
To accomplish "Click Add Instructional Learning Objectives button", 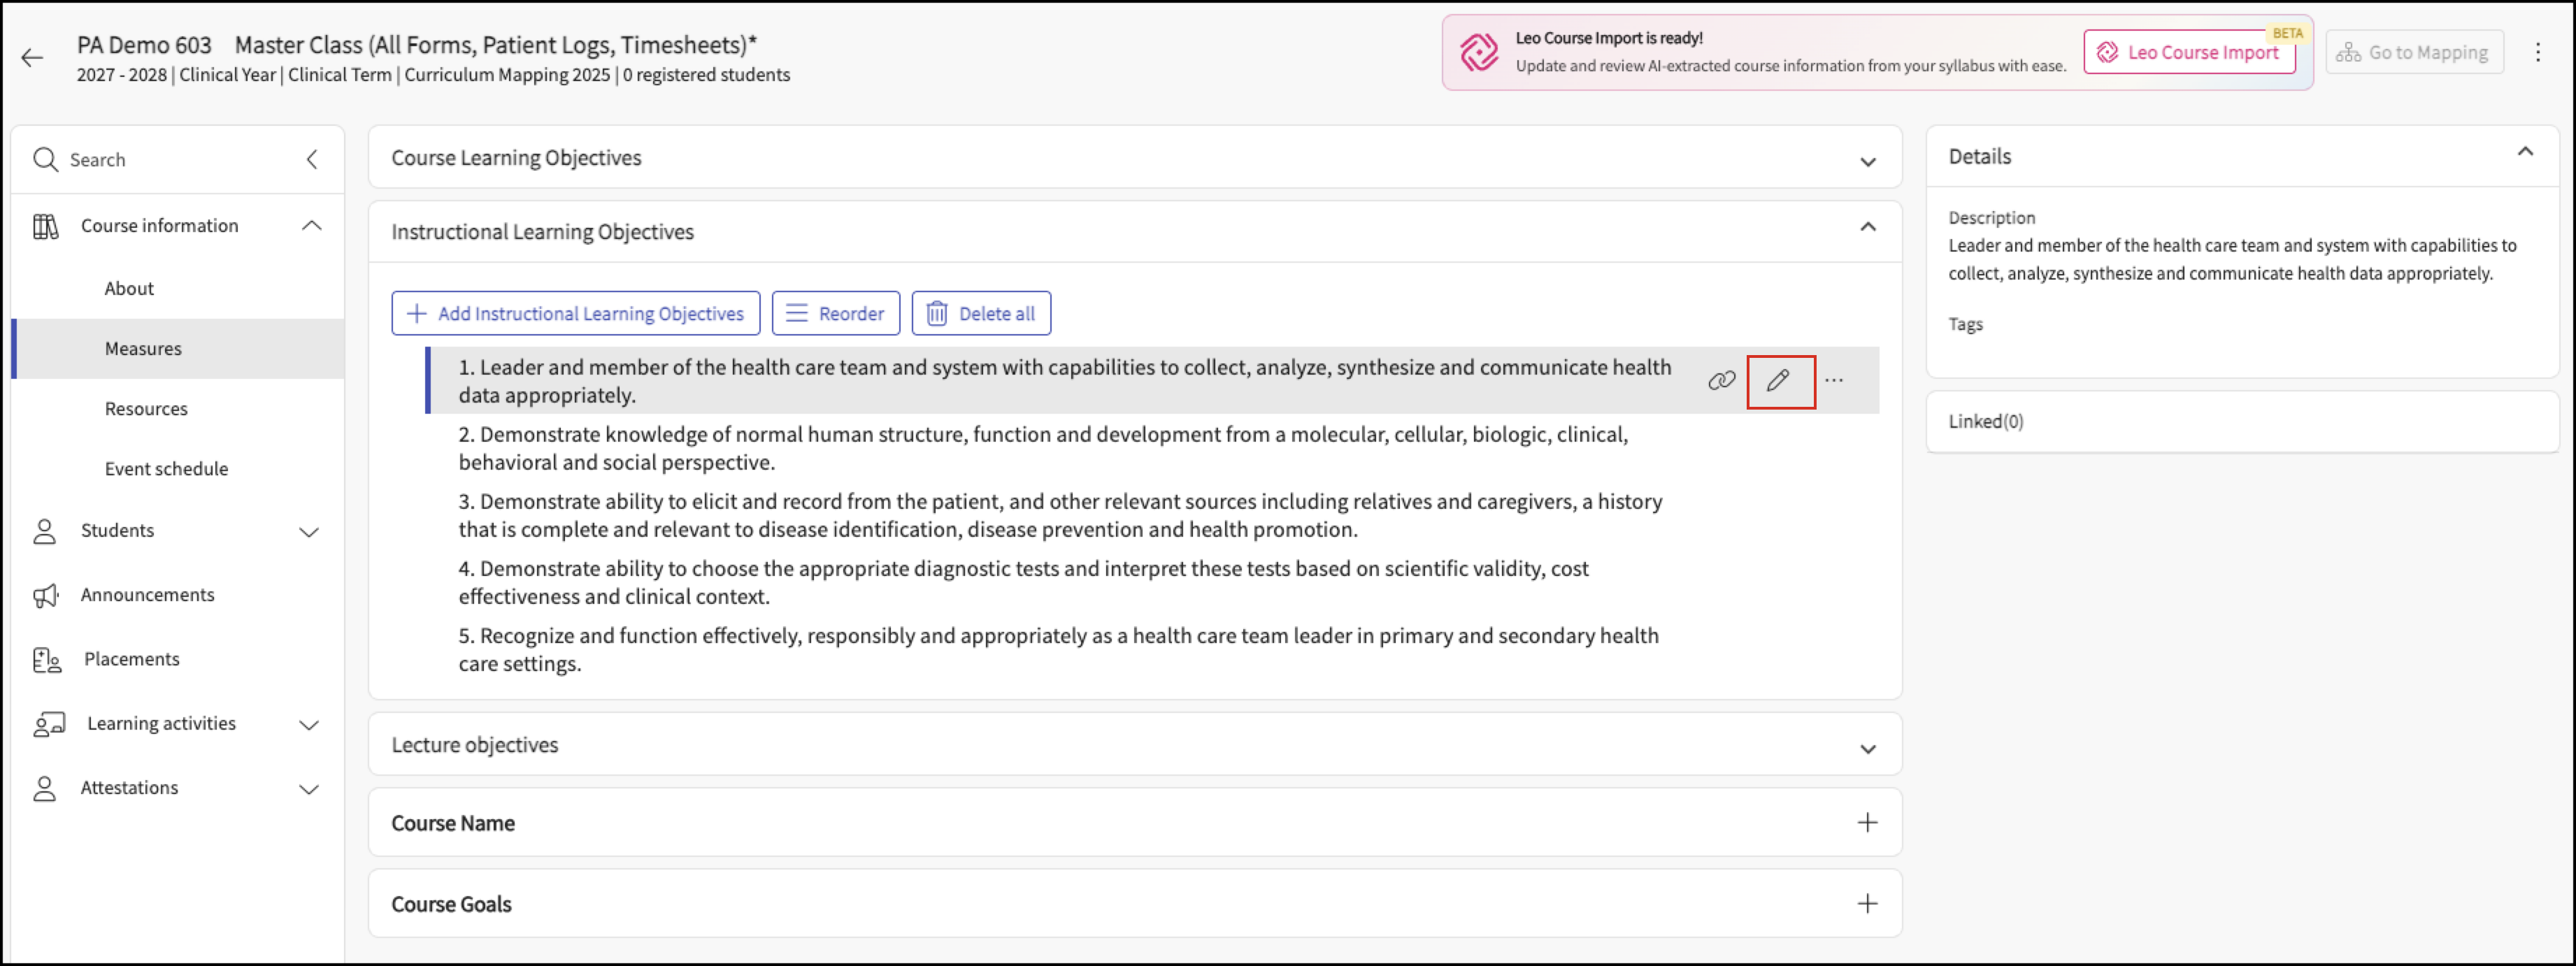I will [576, 314].
